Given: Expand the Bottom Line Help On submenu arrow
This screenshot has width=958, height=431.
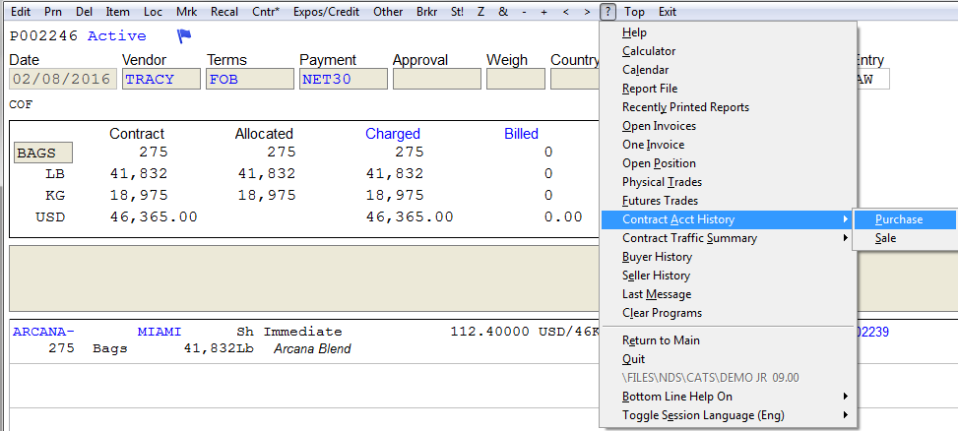Looking at the screenshot, I should pos(846,397).
